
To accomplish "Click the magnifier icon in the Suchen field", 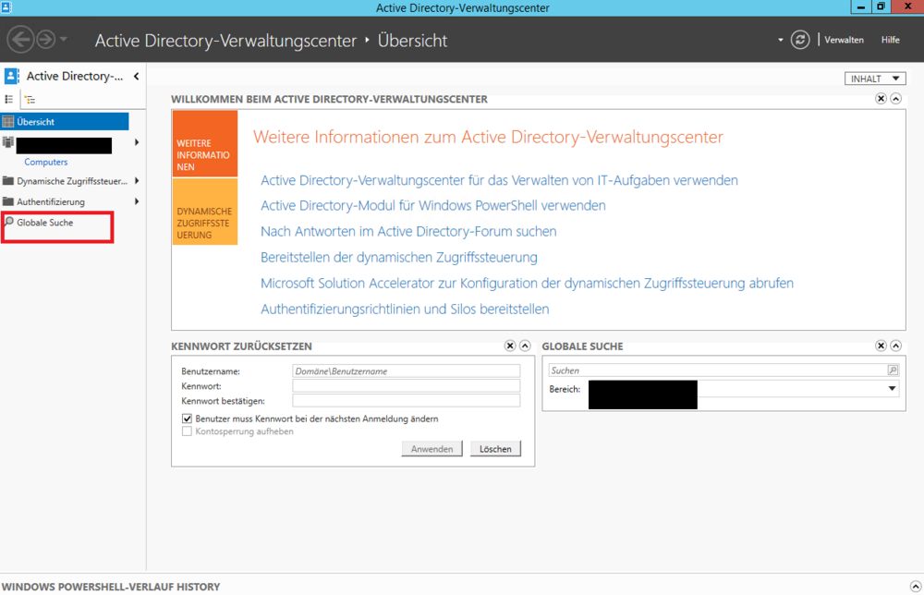I will (892, 370).
